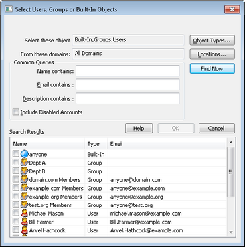245x247 pixels.
Task: Click the Built-In type cell
Action: [x=96, y=154]
